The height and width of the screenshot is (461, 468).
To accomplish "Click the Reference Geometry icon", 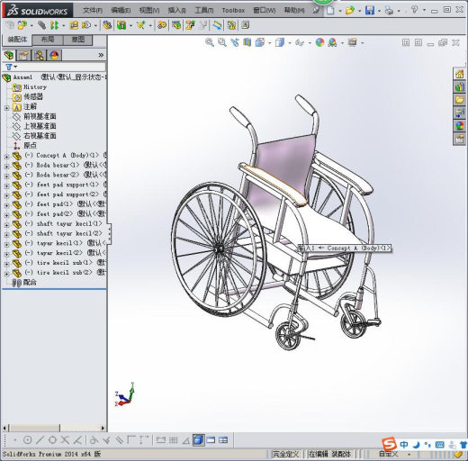I will [140, 25].
